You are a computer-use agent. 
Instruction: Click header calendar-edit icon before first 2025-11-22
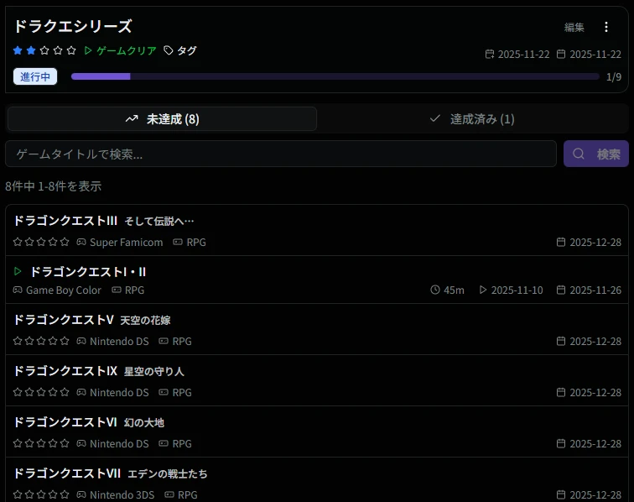[x=490, y=54]
